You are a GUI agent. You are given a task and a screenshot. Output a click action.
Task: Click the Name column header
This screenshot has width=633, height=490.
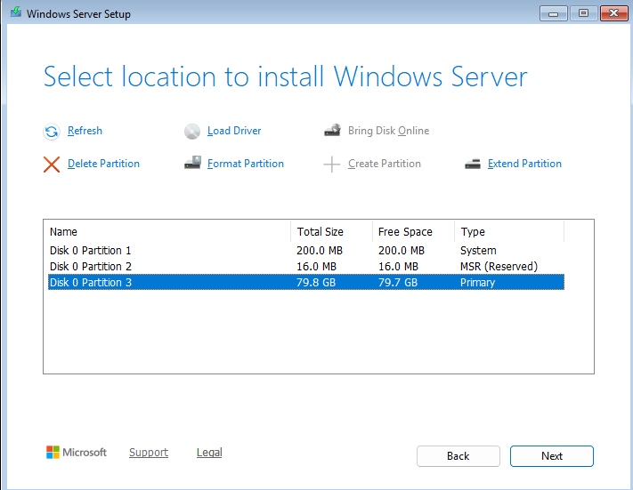coord(169,231)
